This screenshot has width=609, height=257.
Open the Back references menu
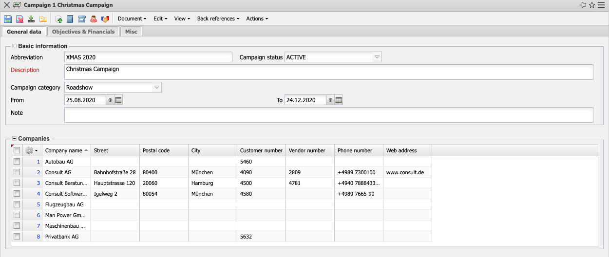218,19
